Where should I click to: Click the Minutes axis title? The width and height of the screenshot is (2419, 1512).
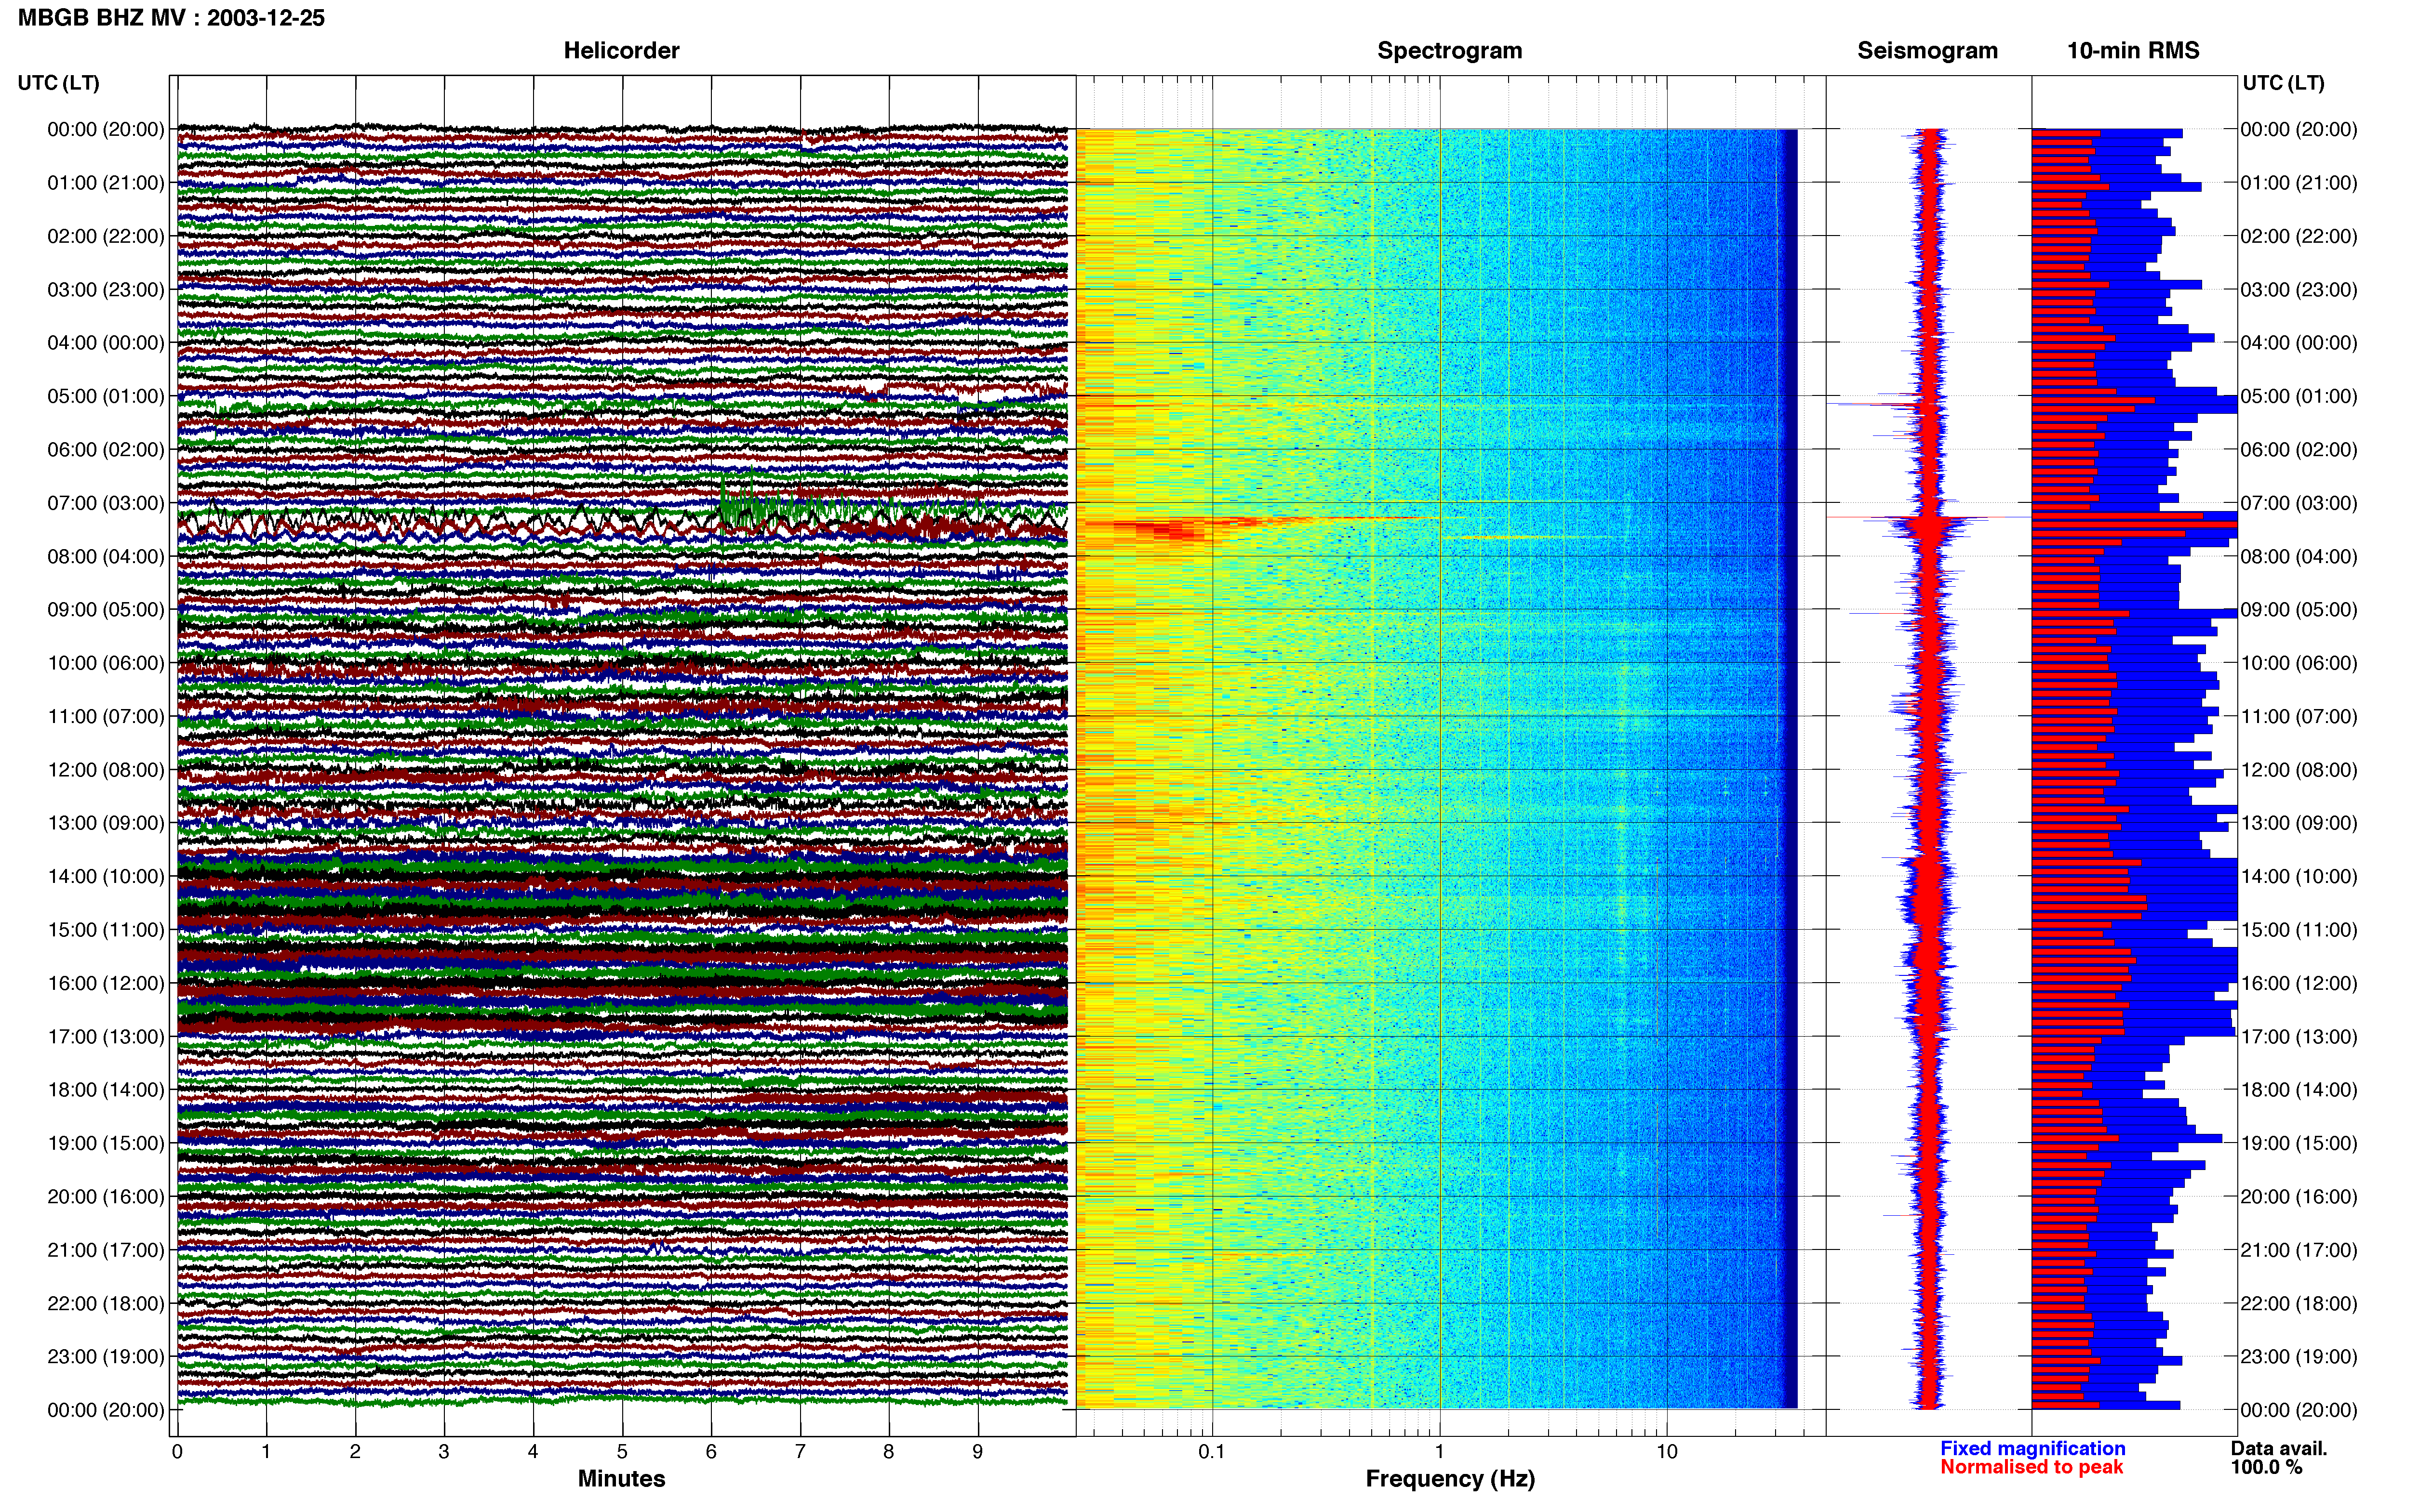point(621,1479)
